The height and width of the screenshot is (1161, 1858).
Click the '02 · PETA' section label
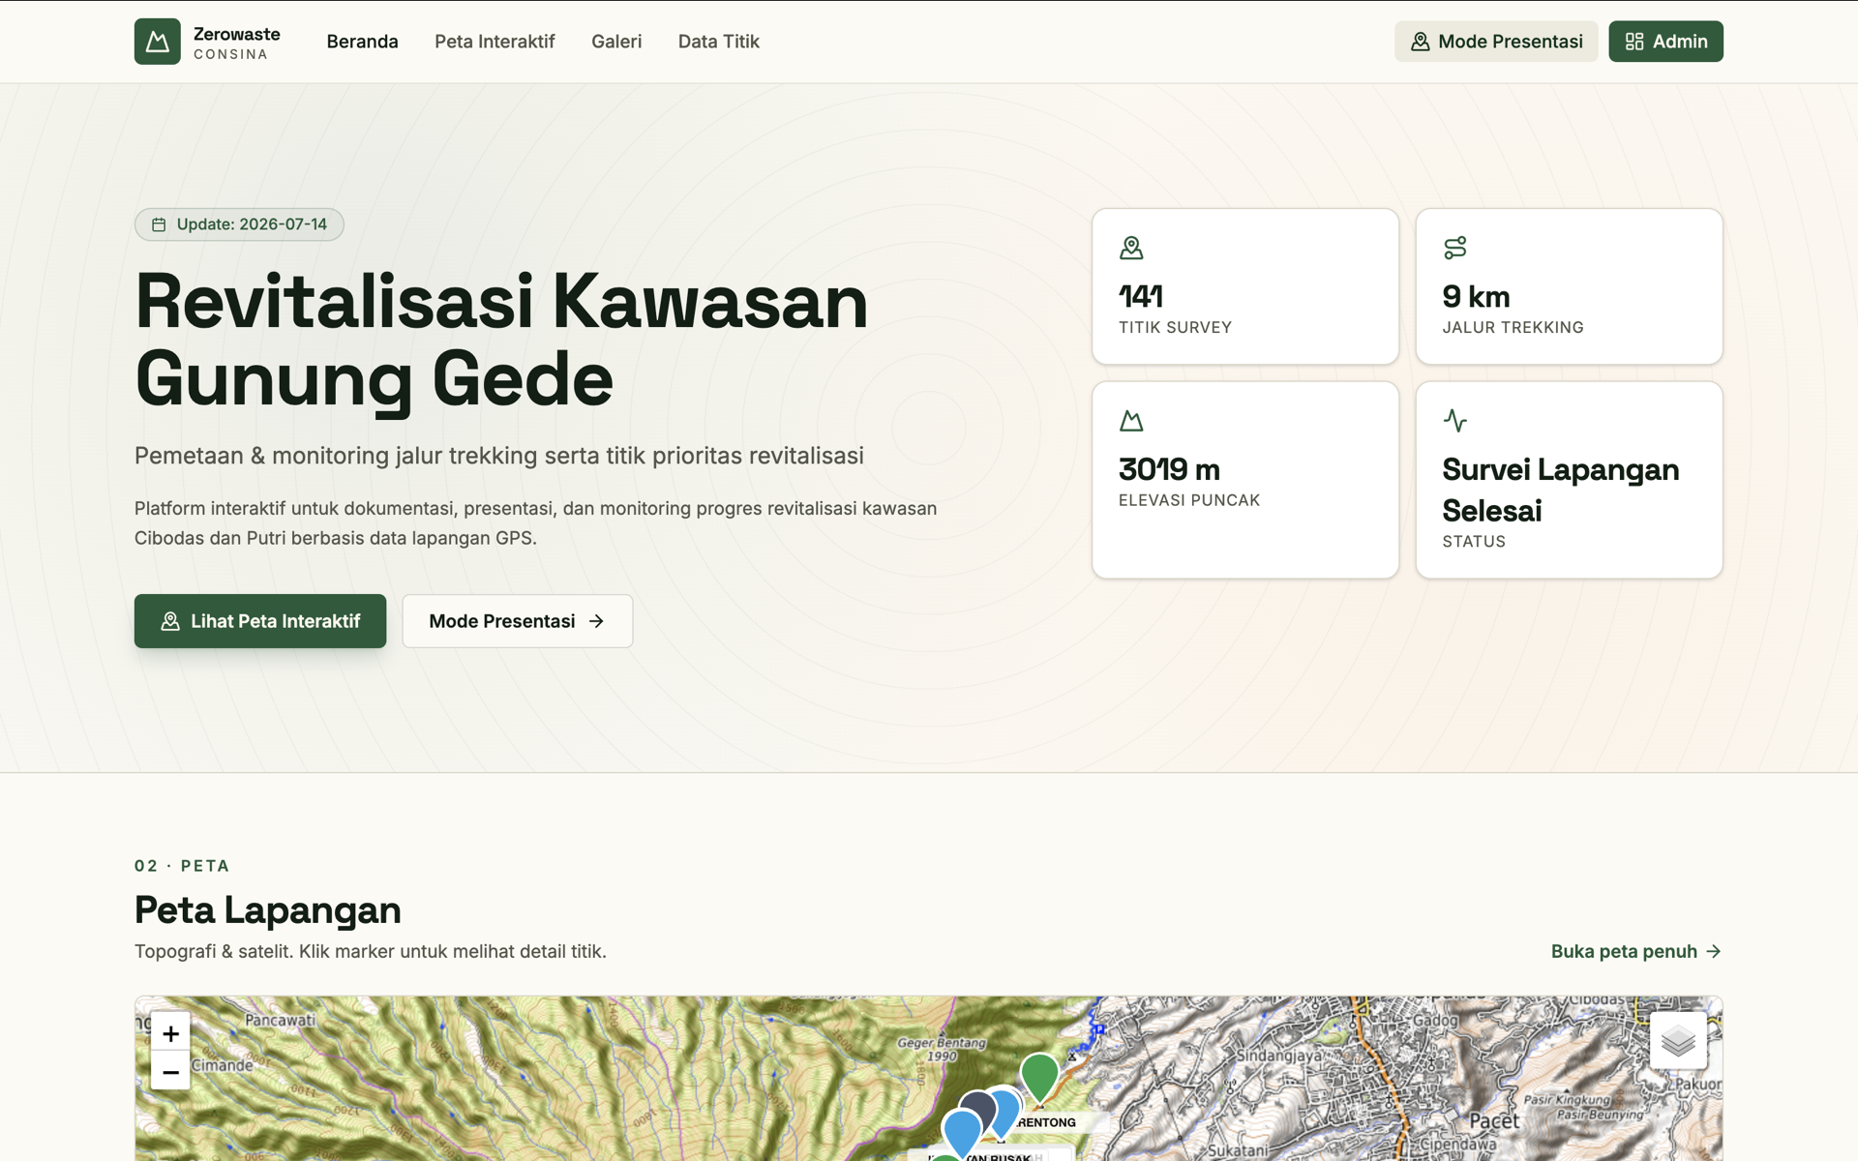182,866
